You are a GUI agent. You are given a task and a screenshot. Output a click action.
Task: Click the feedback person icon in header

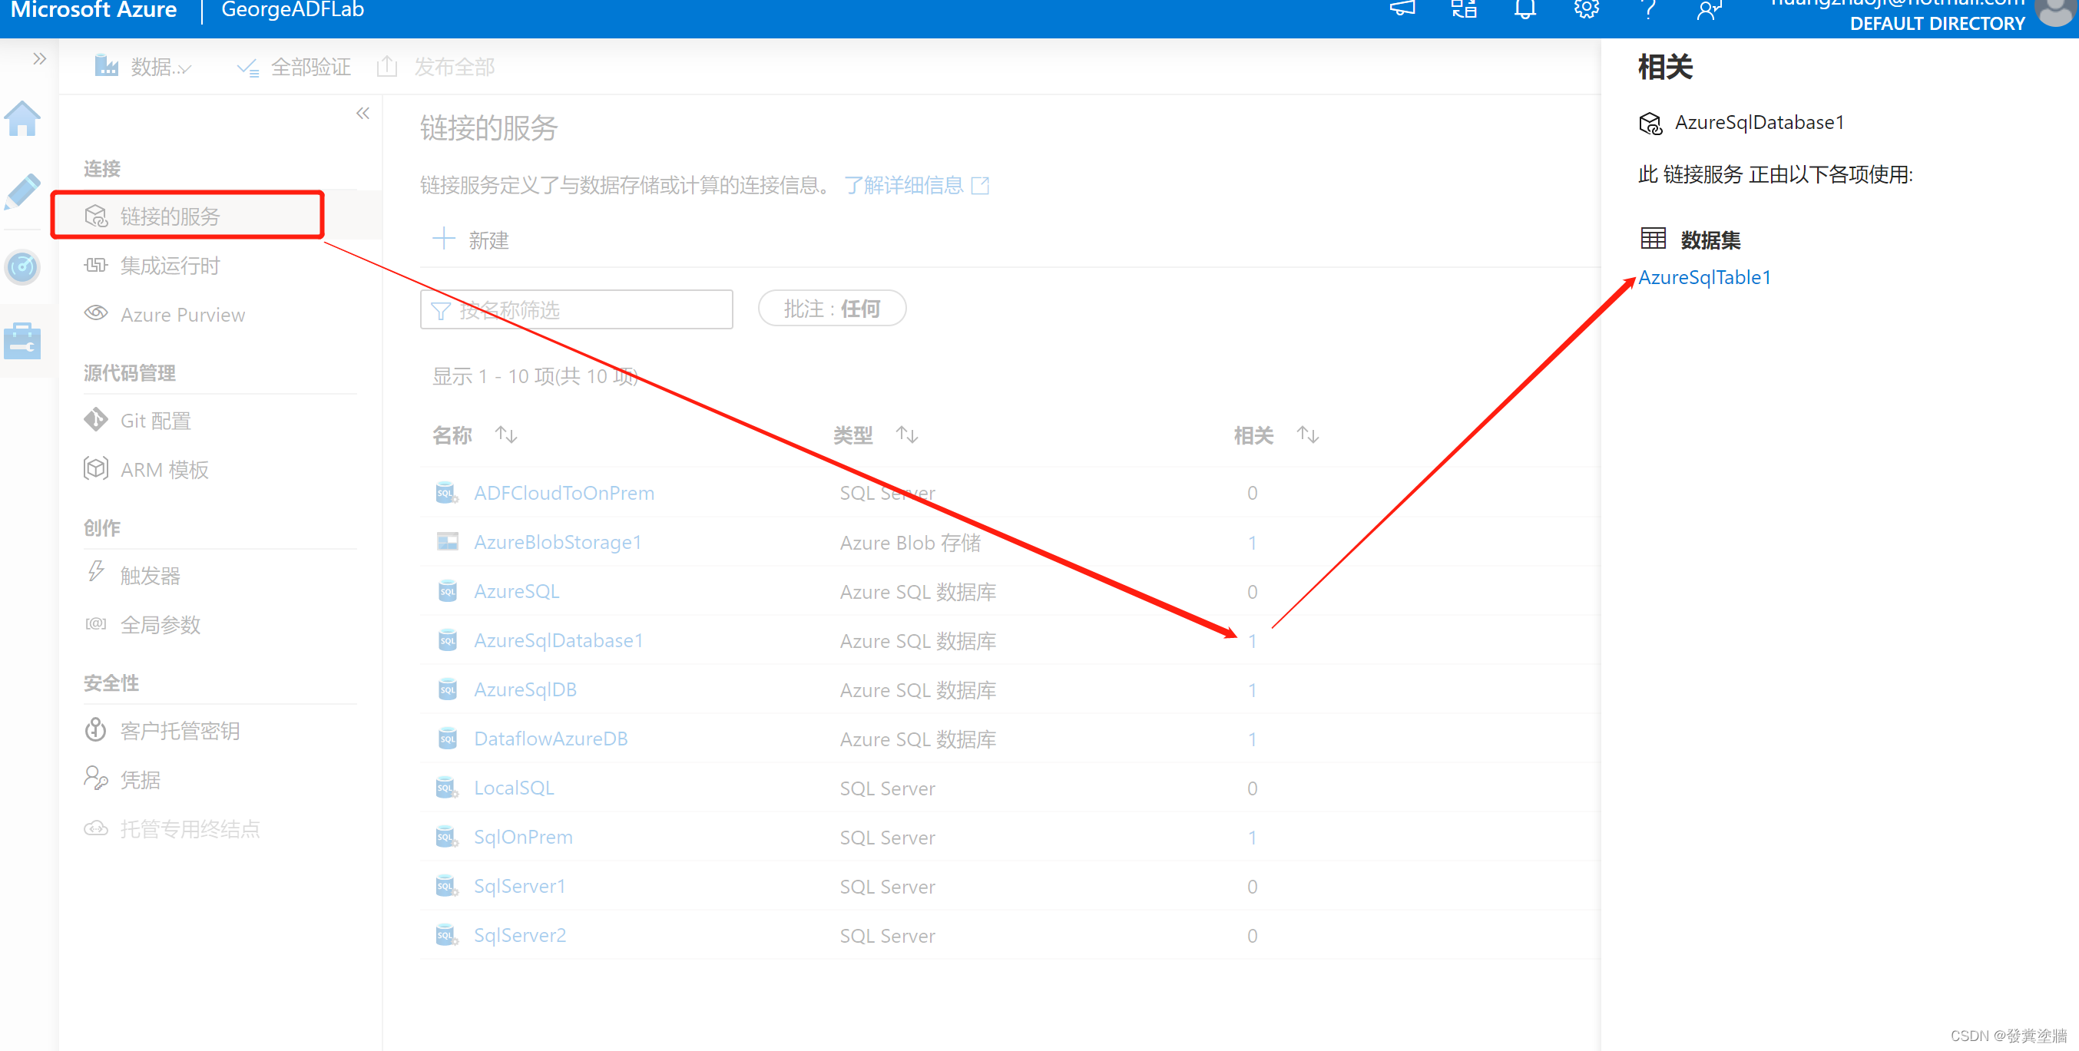[1709, 11]
